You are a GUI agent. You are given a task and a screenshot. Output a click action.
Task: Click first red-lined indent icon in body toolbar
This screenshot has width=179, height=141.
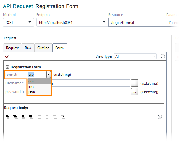coord(8,117)
